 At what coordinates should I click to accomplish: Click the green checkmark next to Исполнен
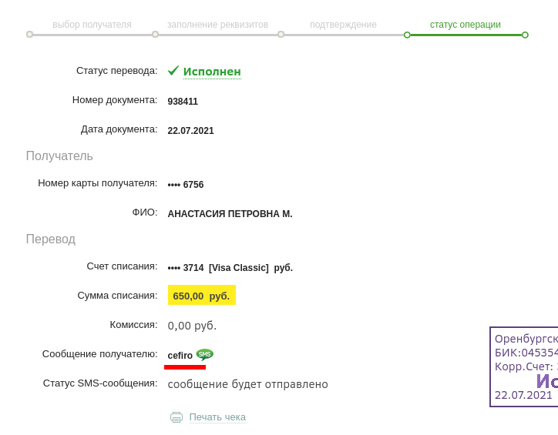pos(173,71)
